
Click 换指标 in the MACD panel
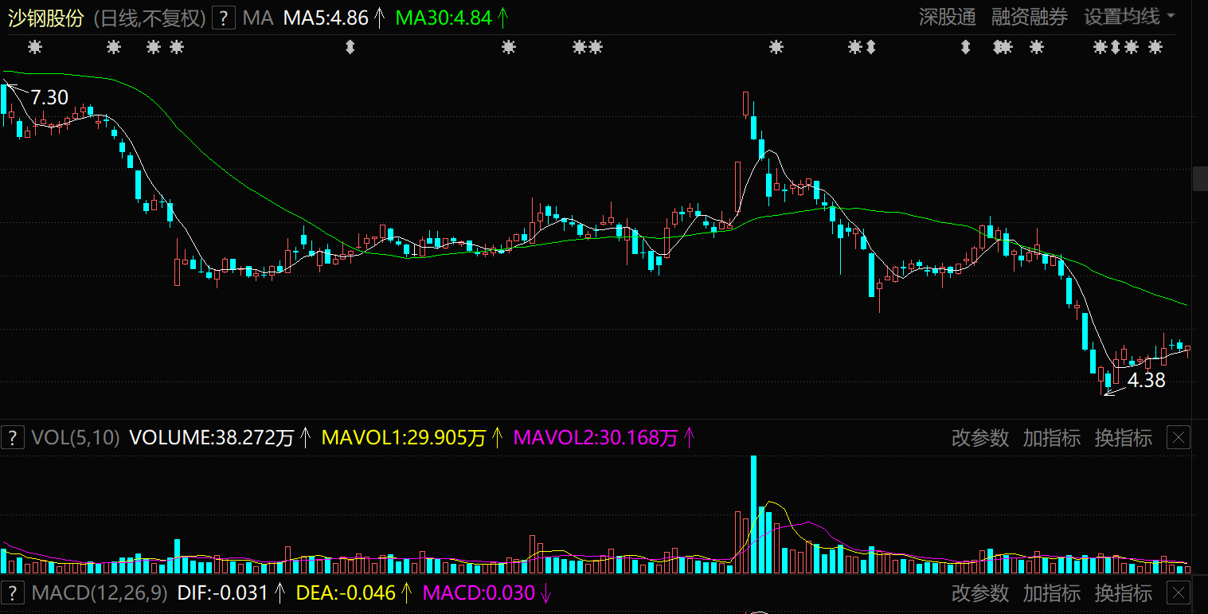pos(1124,592)
